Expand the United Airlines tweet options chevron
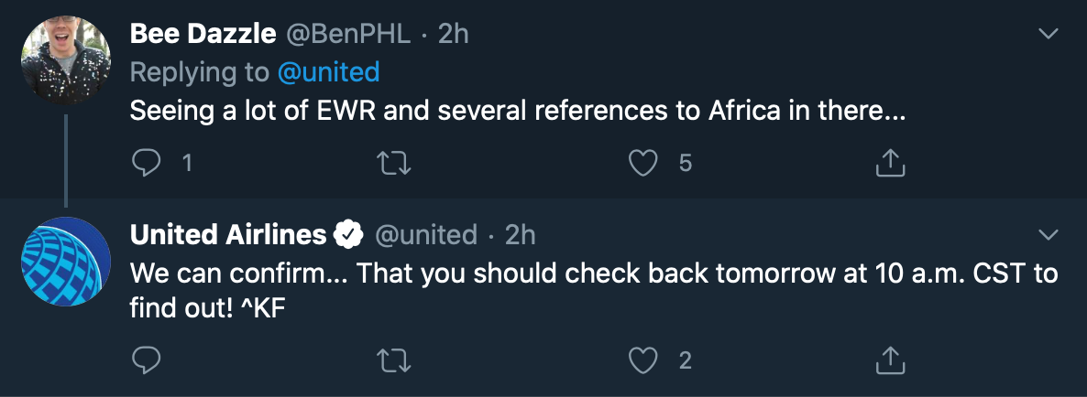The height and width of the screenshot is (397, 1087). pyautogui.click(x=1048, y=235)
